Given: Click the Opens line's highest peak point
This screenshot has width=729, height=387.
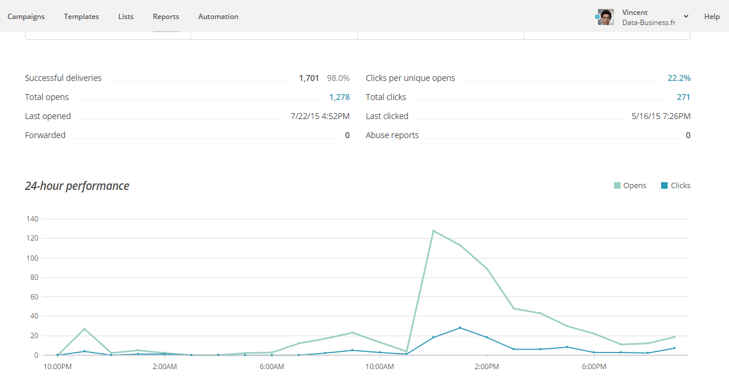Looking at the screenshot, I should 434,230.
